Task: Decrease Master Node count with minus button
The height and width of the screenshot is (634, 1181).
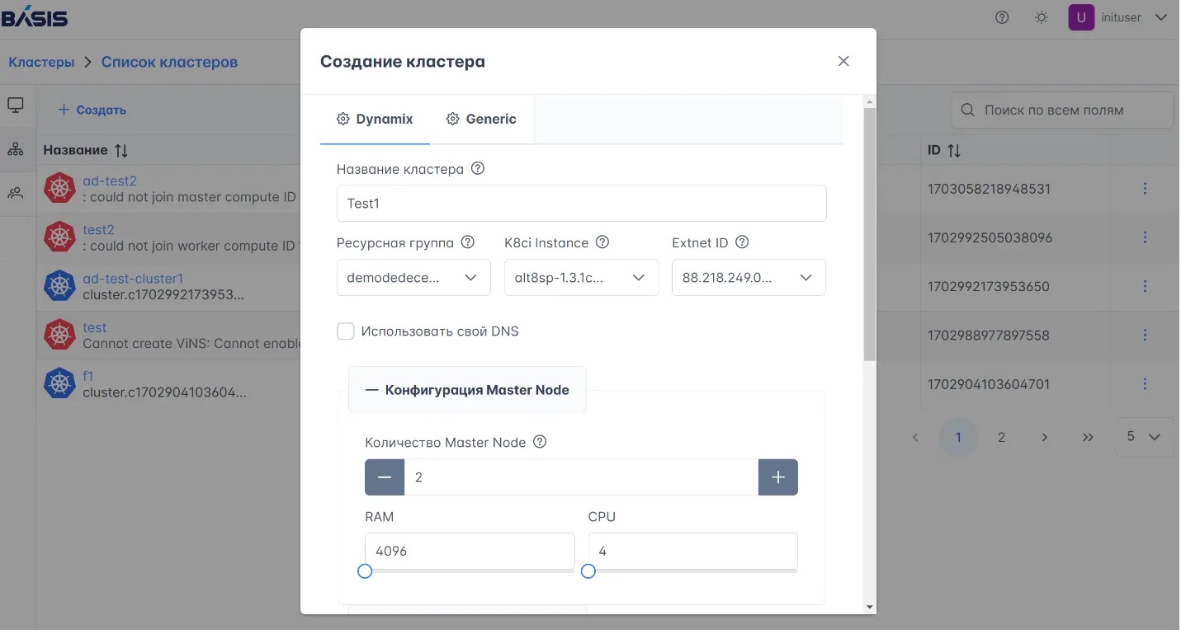Action: [x=385, y=477]
